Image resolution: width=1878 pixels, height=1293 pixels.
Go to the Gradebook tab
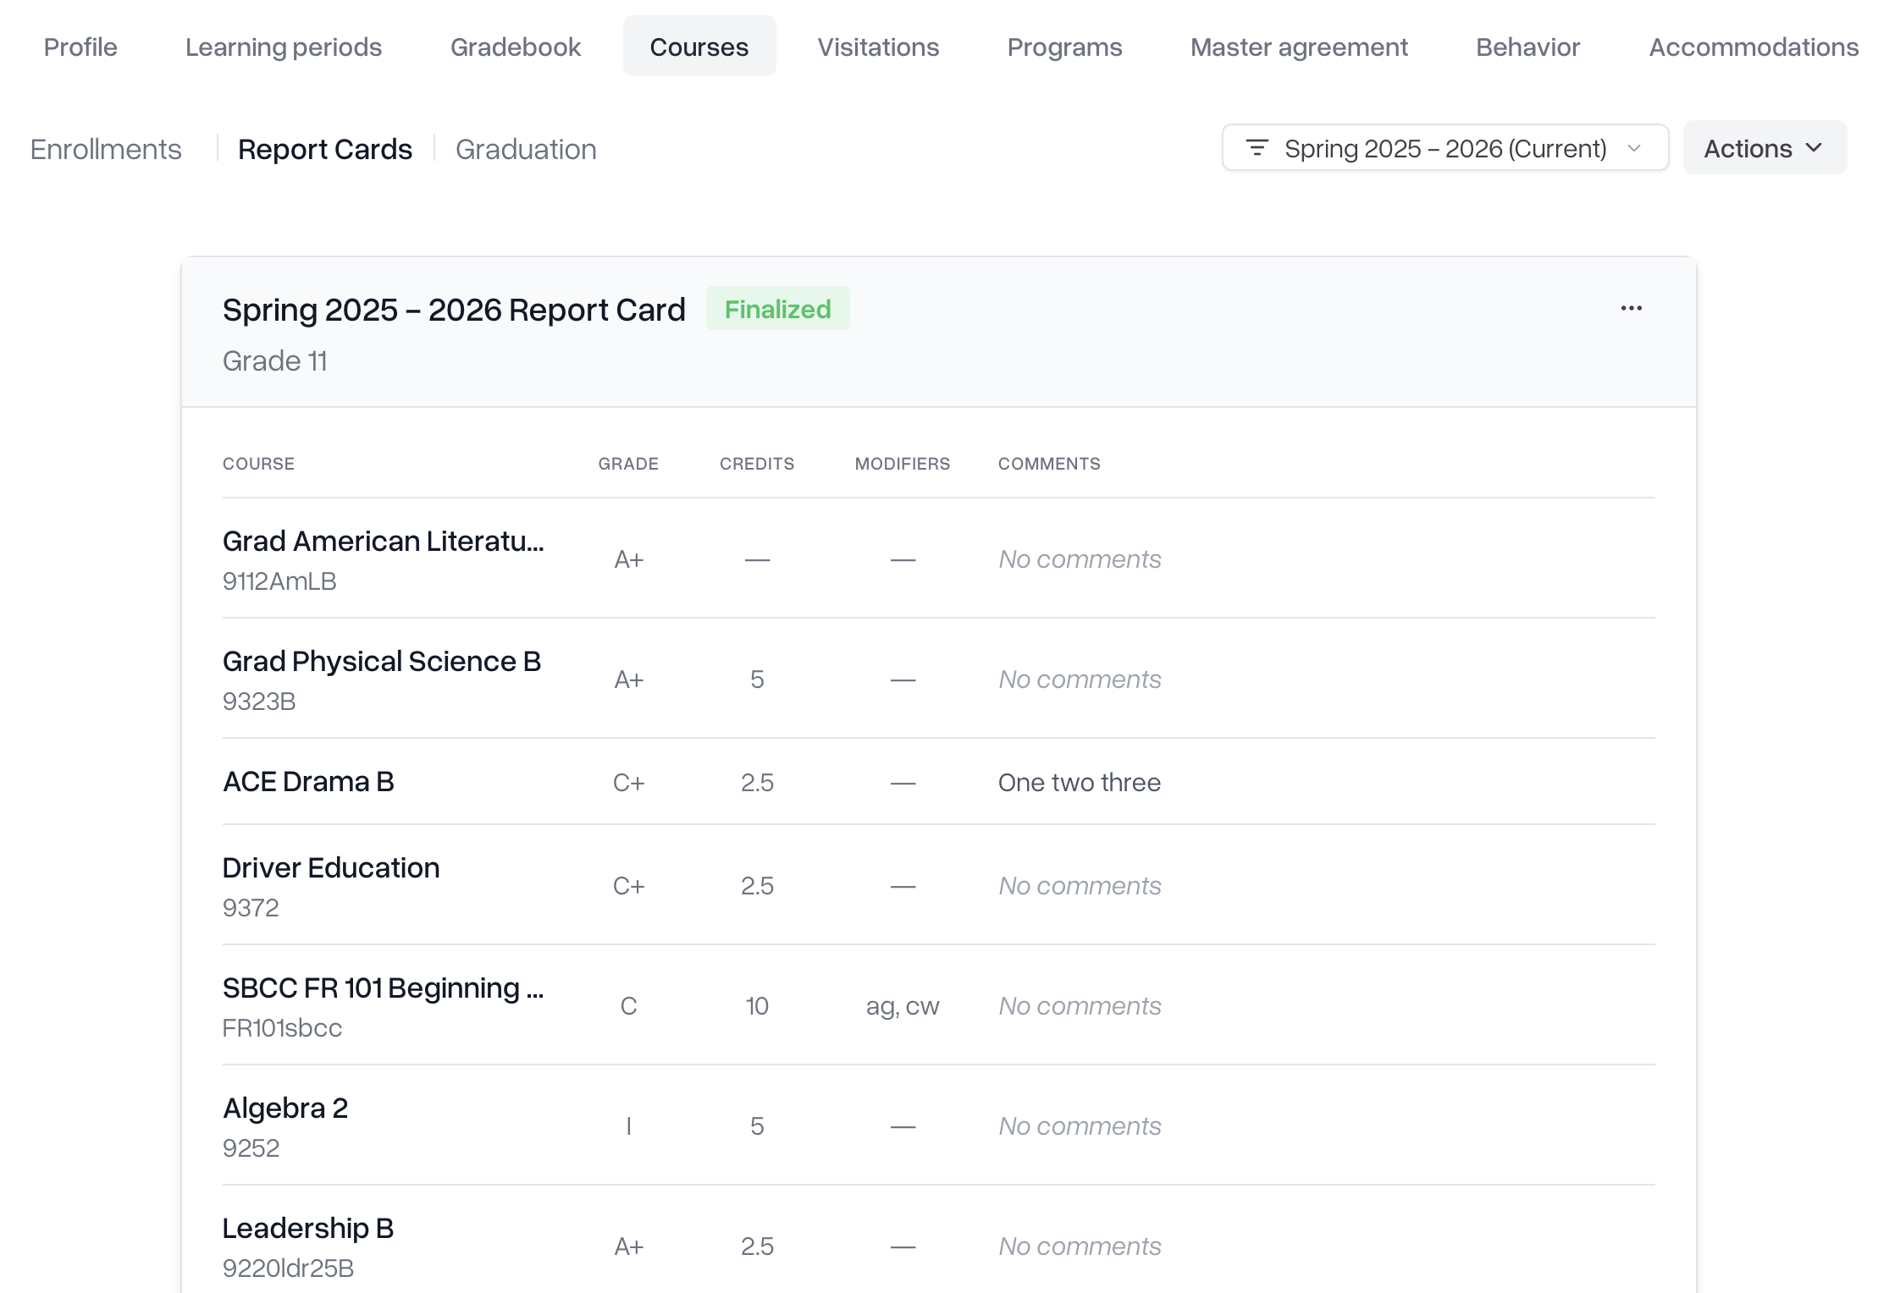click(515, 47)
